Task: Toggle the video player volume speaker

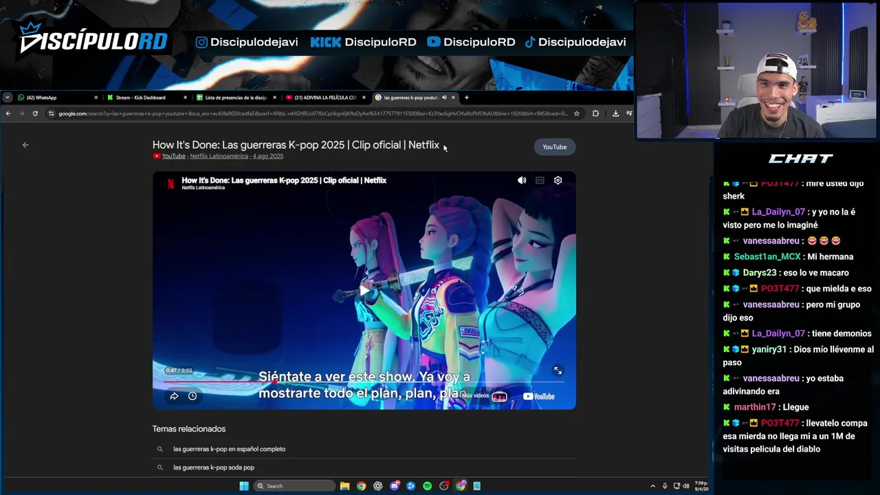Action: 522,180
